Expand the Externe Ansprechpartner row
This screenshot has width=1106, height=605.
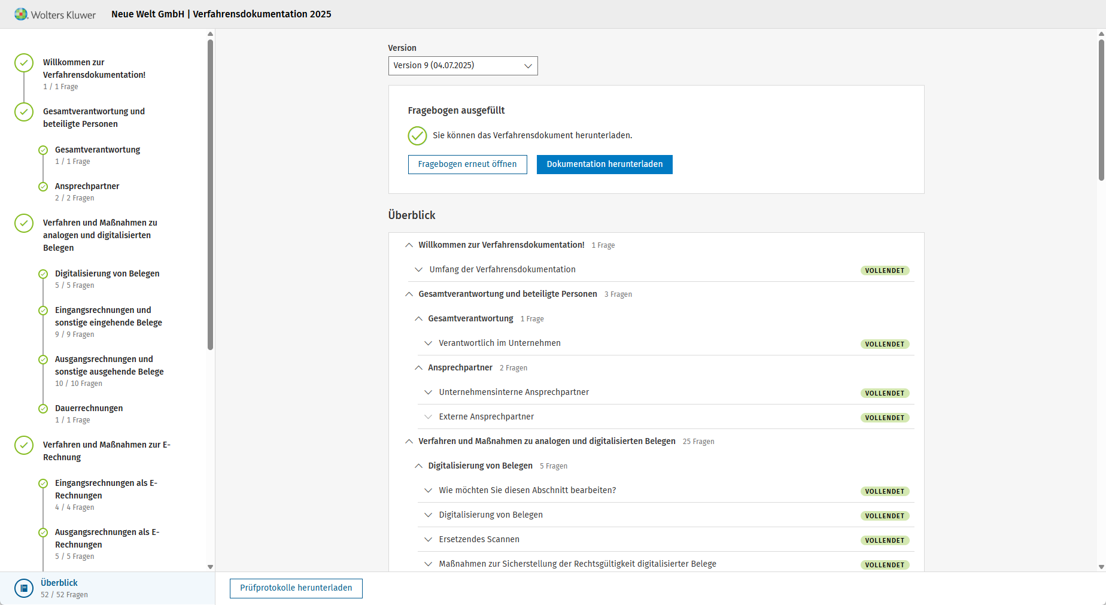tap(428, 417)
